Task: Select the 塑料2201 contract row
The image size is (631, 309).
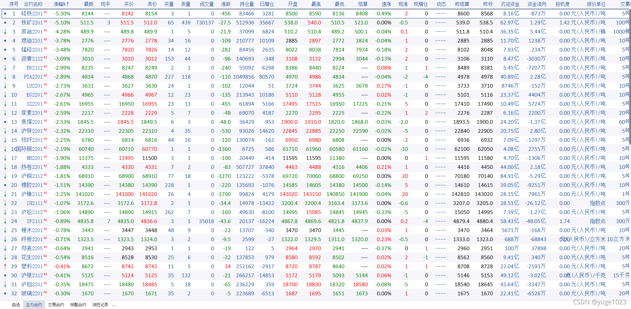Action: [x=315, y=267]
